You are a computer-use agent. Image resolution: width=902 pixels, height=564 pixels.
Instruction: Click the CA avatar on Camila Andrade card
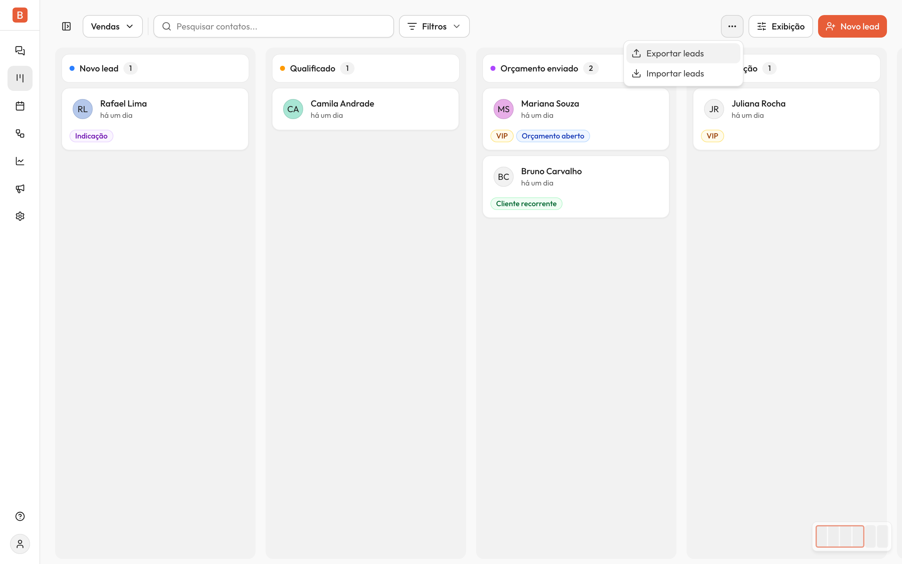click(x=293, y=109)
